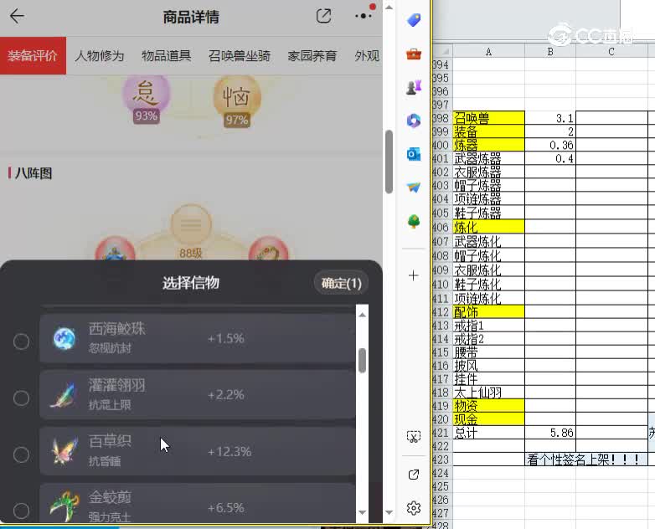
Task: Click the 灌灌翎羽 feather icon
Action: [64, 395]
